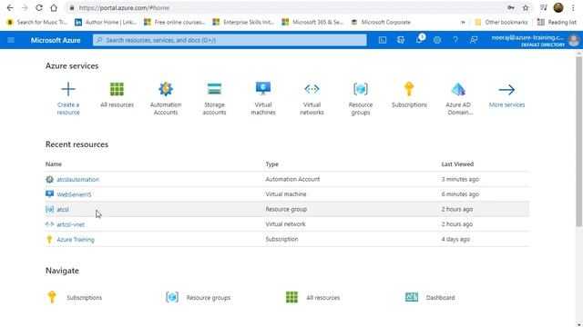This screenshot has height=327, width=583.
Task: Click the '3 minutes ago' cell
Action: point(460,179)
